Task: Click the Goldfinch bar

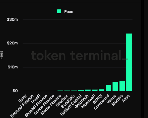Action: point(88,90)
